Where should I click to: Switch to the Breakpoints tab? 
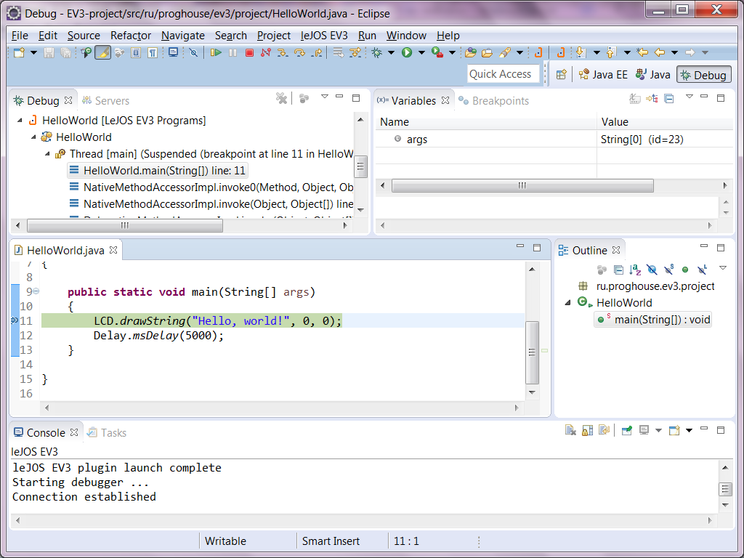(x=494, y=100)
